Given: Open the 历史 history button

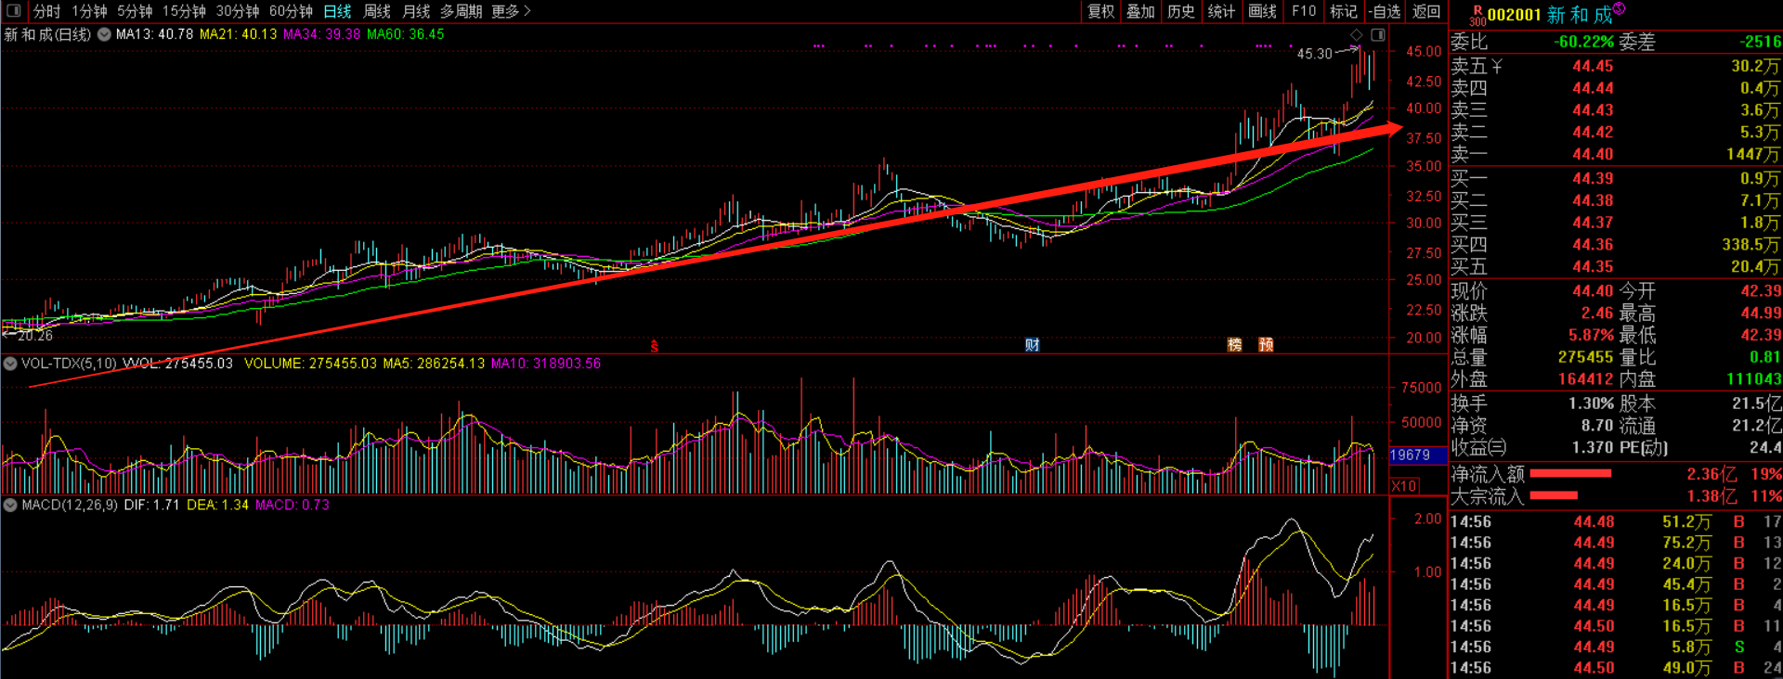Looking at the screenshot, I should point(1181,11).
